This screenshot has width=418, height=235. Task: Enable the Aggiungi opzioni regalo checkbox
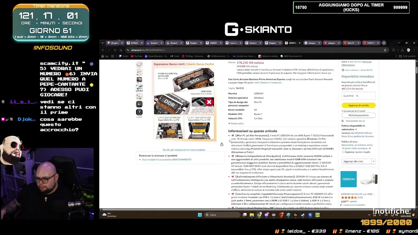click(x=343, y=152)
